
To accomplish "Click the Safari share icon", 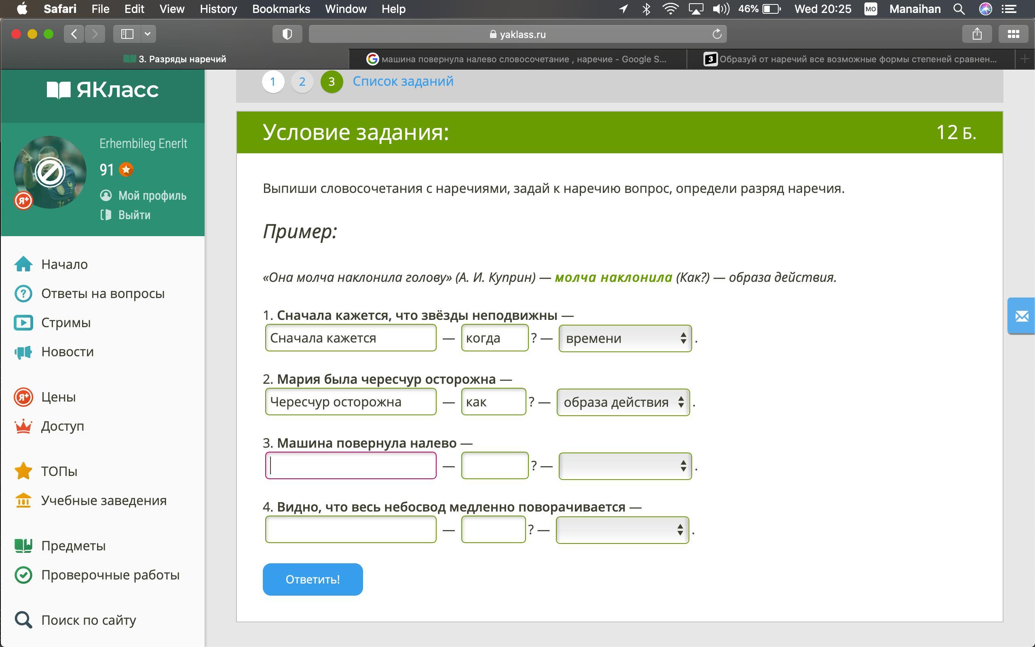I will click(976, 34).
